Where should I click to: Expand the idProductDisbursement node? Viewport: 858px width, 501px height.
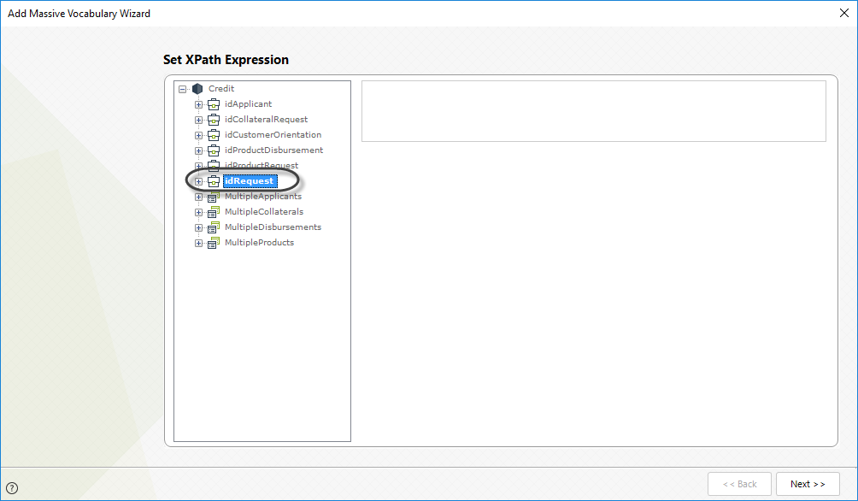pos(198,150)
